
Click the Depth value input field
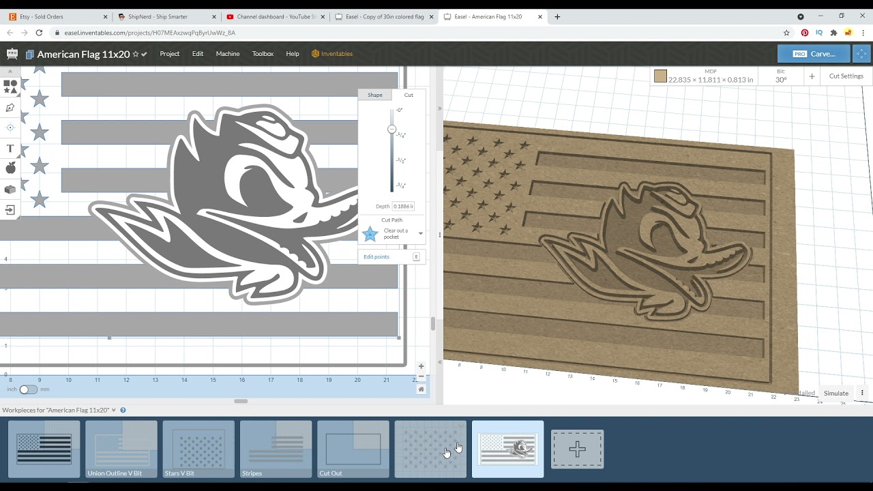403,206
